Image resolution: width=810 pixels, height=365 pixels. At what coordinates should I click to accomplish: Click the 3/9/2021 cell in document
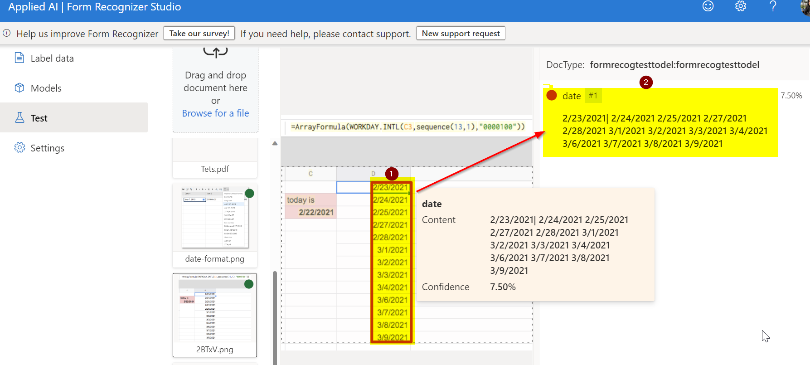pos(392,337)
